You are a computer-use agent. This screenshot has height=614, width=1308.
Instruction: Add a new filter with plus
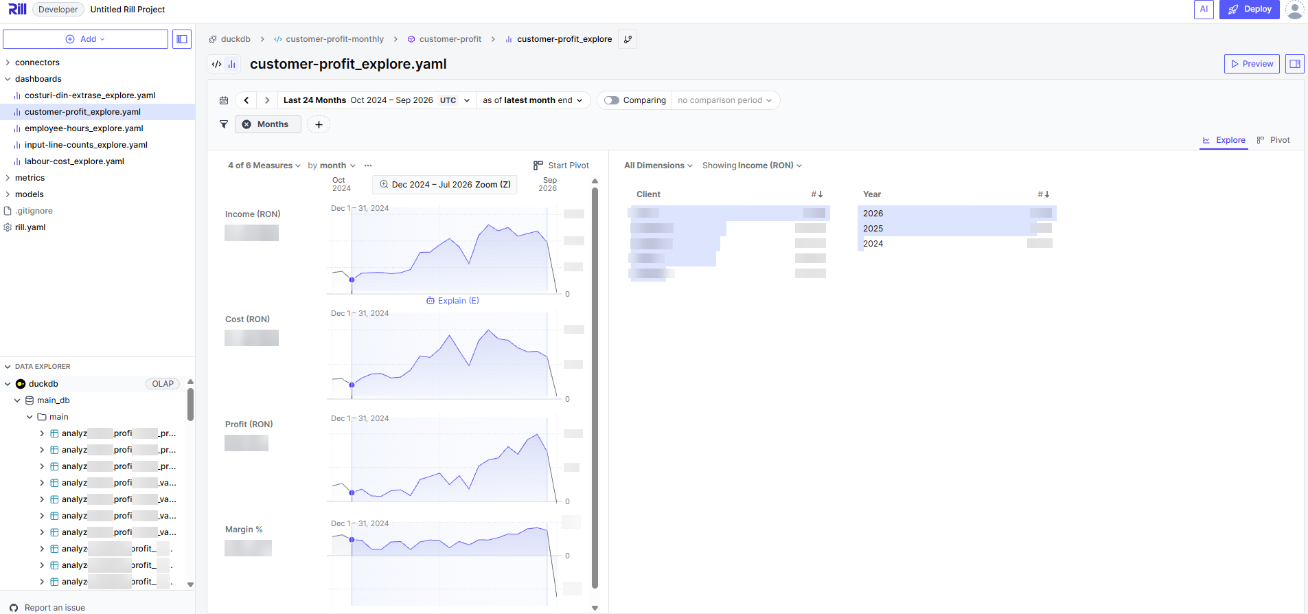pyautogui.click(x=319, y=124)
